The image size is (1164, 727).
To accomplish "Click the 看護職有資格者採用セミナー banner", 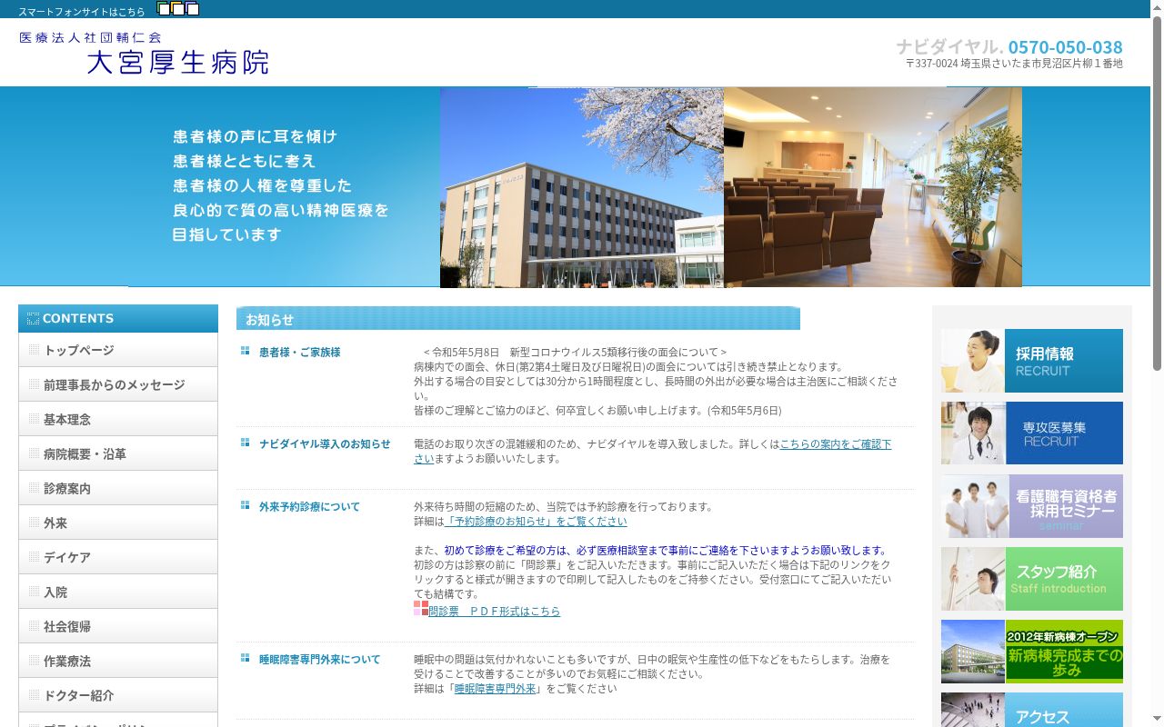I will [1032, 506].
